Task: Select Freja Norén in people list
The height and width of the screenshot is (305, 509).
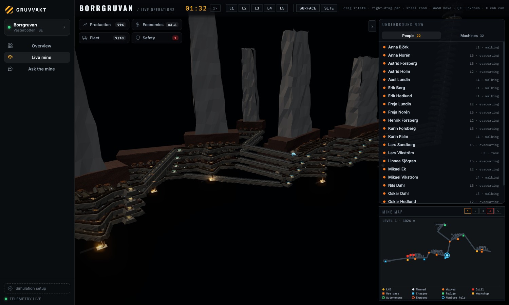Action: pos(441,112)
